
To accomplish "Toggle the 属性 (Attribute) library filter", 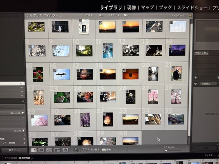I will (x=101, y=15).
